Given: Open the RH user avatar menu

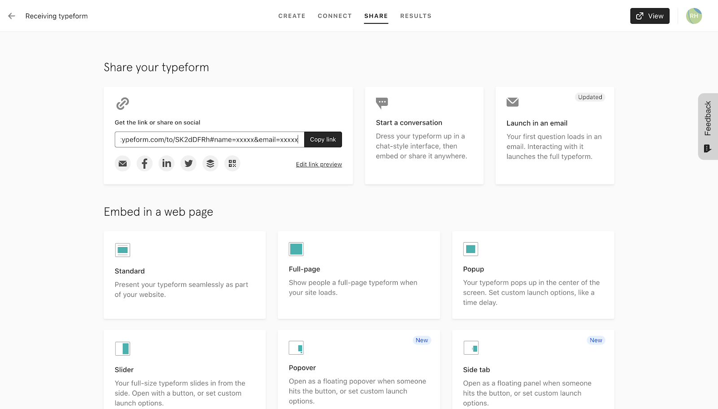Looking at the screenshot, I should [694, 16].
